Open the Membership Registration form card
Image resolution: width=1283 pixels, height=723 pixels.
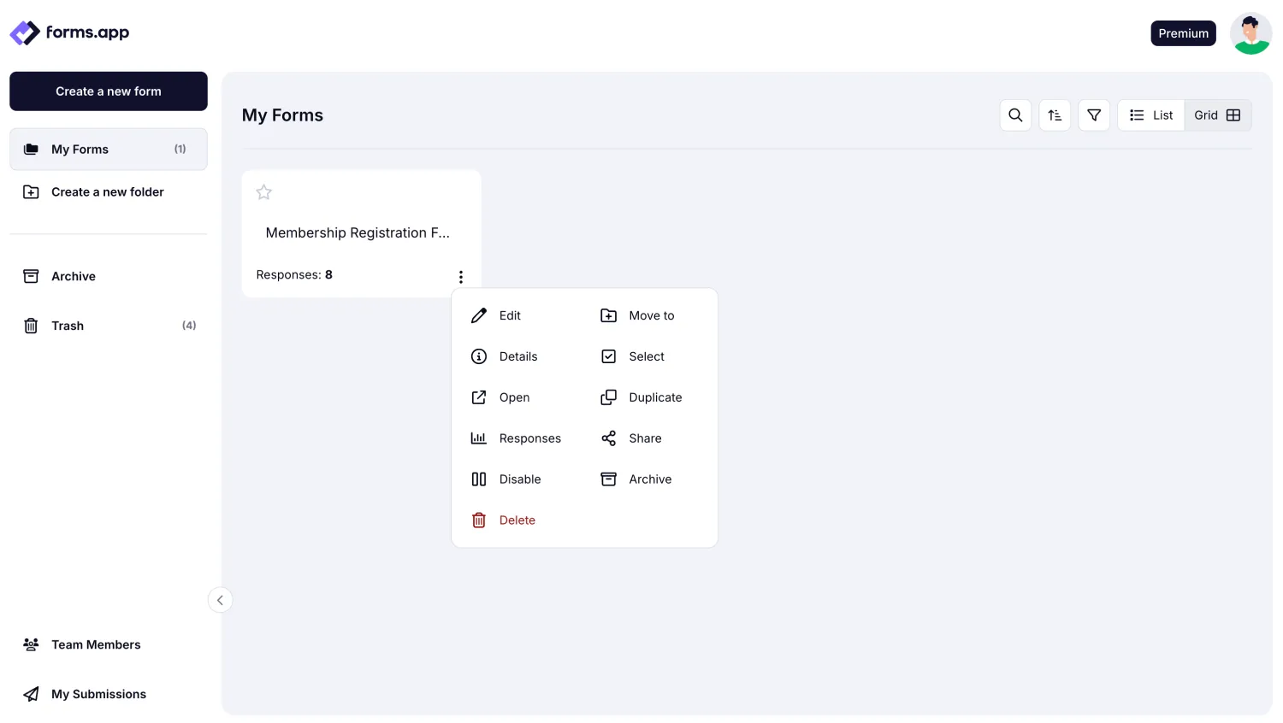(358, 232)
